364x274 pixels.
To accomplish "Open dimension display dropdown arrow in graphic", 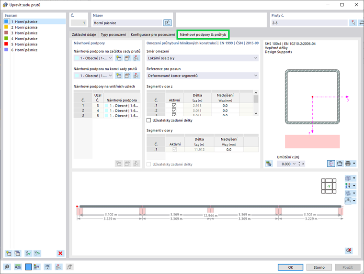I will pos(354,200).
